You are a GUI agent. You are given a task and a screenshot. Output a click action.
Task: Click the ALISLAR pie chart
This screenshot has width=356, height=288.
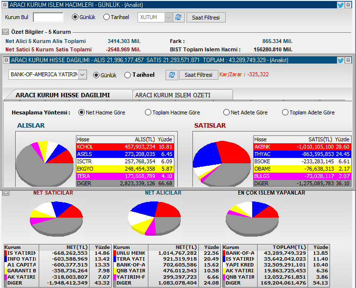point(45,163)
